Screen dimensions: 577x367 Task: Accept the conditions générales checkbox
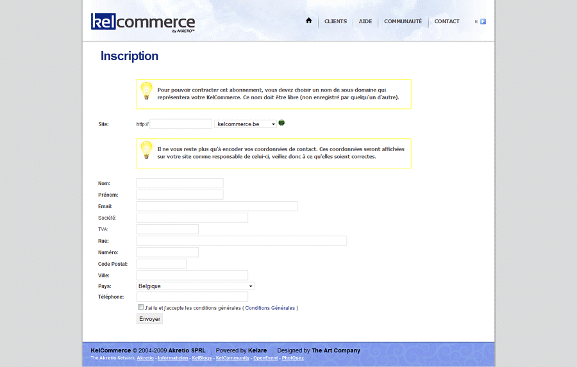click(x=140, y=307)
